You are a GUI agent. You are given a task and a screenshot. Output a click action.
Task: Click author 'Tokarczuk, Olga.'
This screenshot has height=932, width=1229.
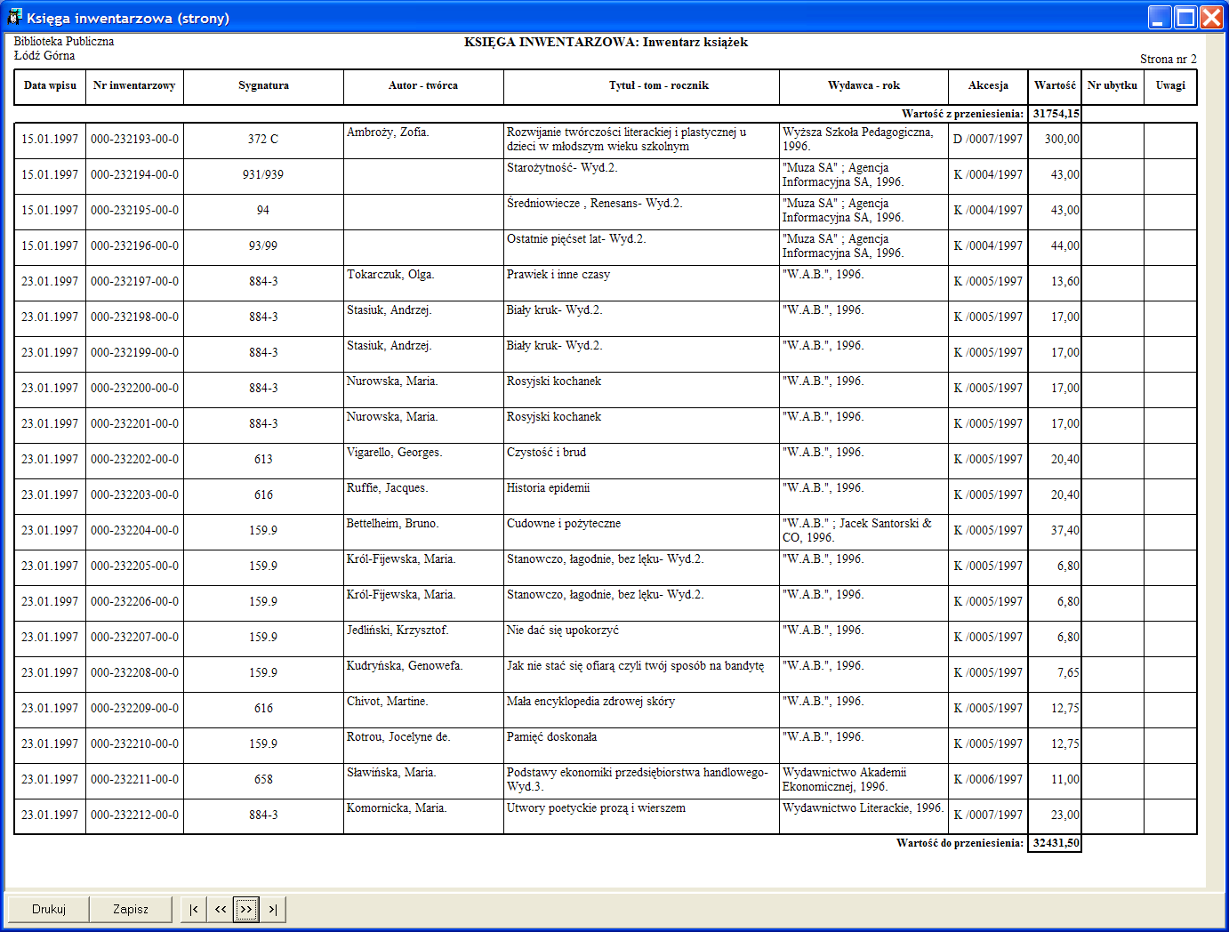tap(390, 275)
